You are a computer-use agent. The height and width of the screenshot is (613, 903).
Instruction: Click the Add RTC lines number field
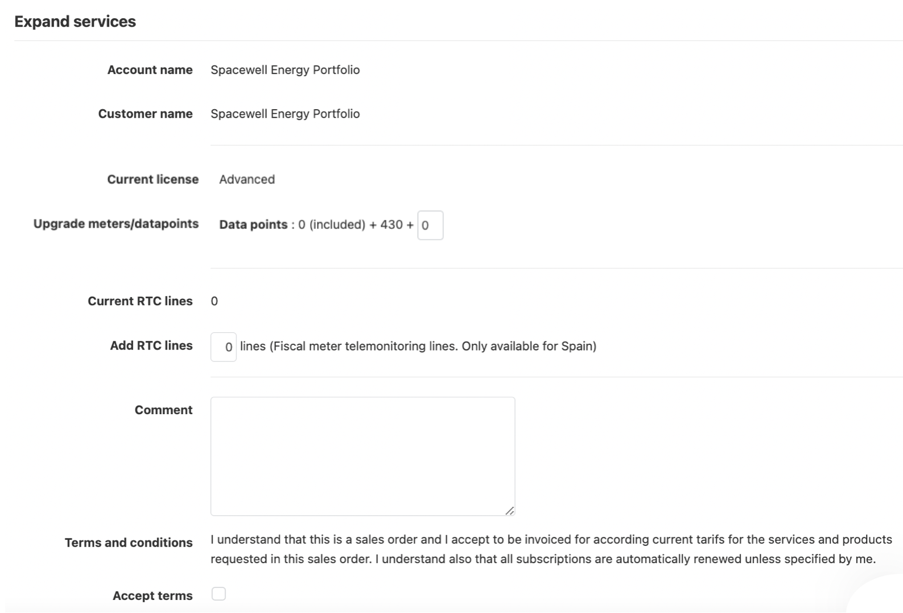(224, 347)
